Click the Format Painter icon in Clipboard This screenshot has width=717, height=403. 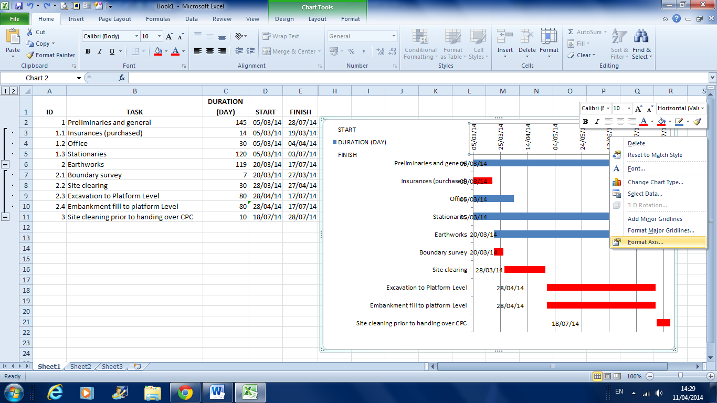click(30, 55)
